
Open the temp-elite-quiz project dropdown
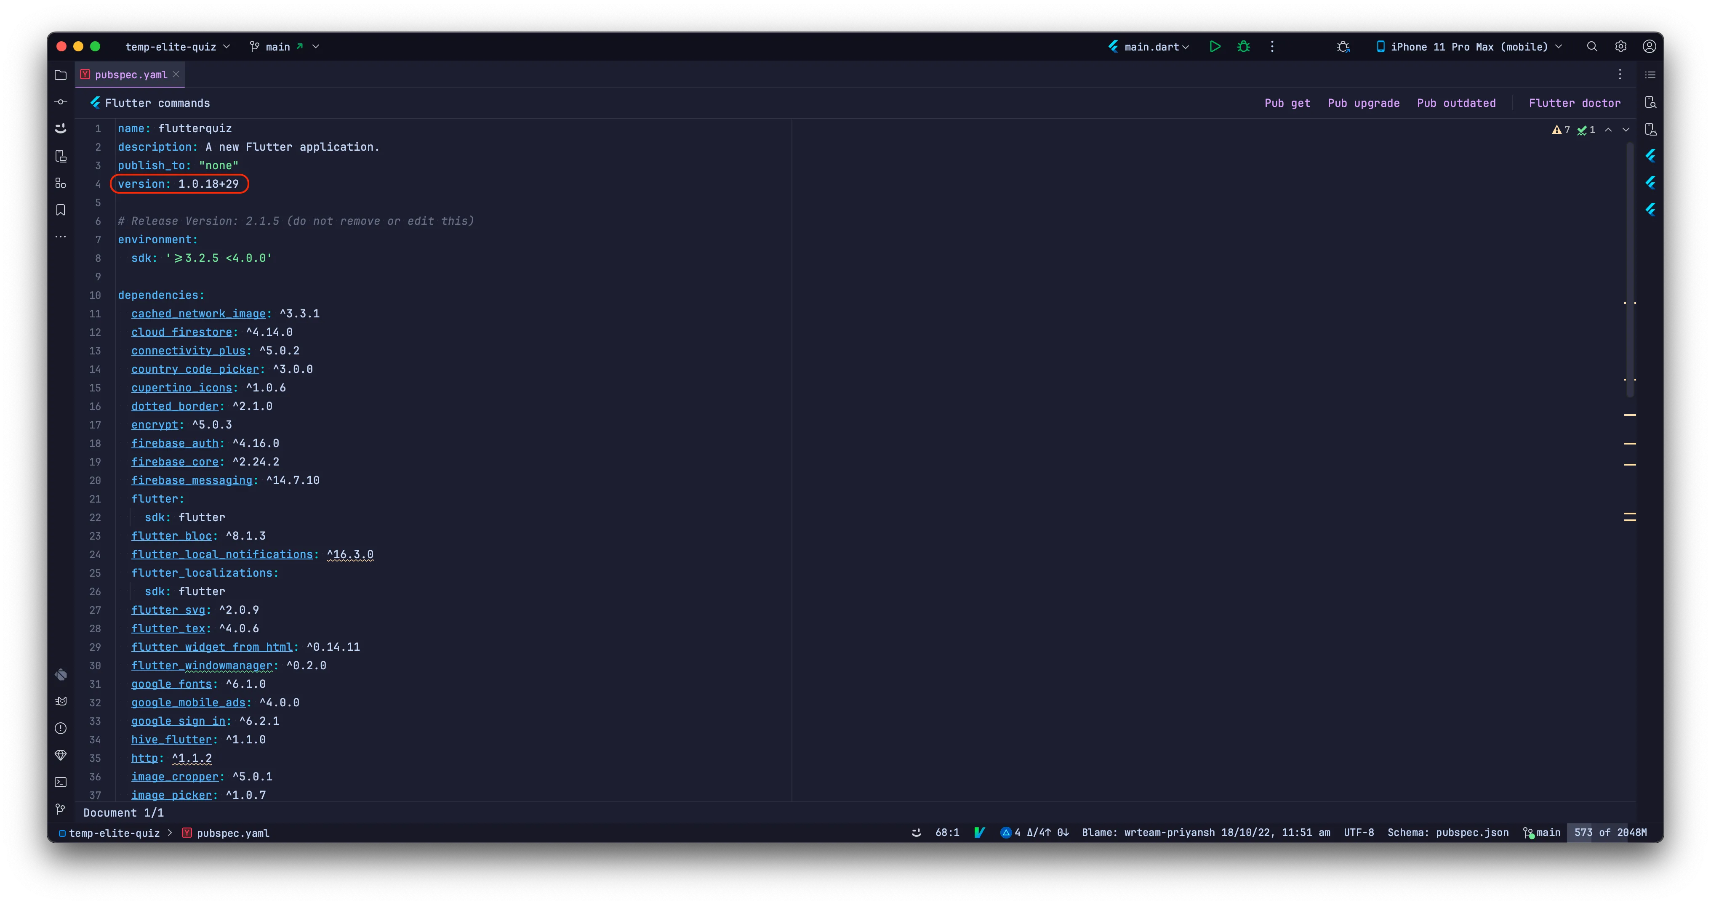click(177, 46)
